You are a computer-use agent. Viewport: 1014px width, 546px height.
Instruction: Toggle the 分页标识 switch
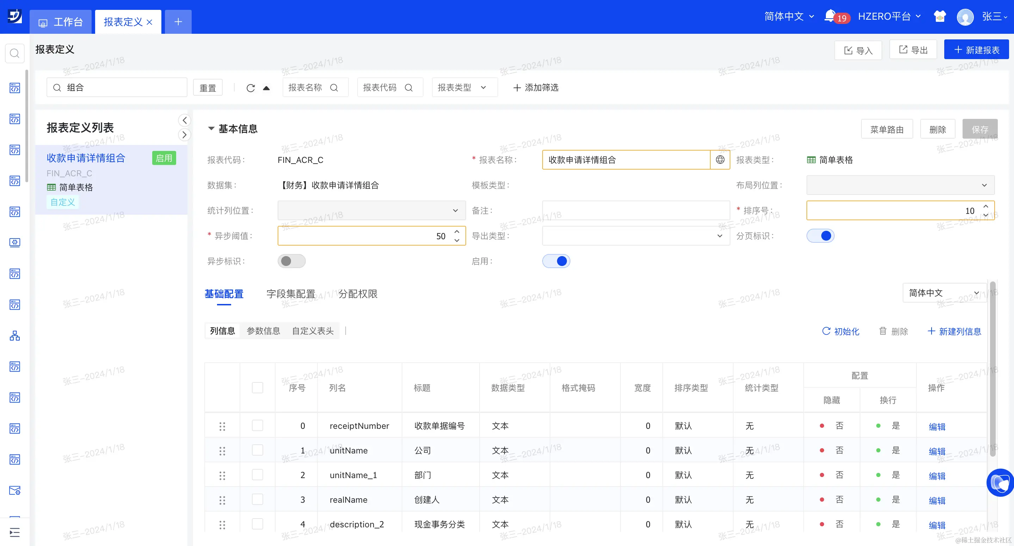820,236
